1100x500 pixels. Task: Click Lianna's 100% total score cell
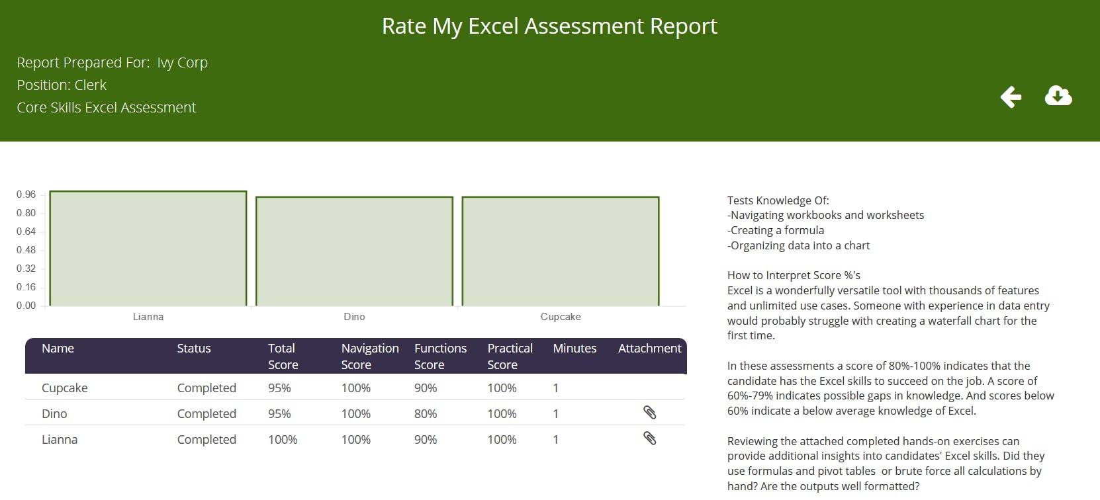(283, 440)
